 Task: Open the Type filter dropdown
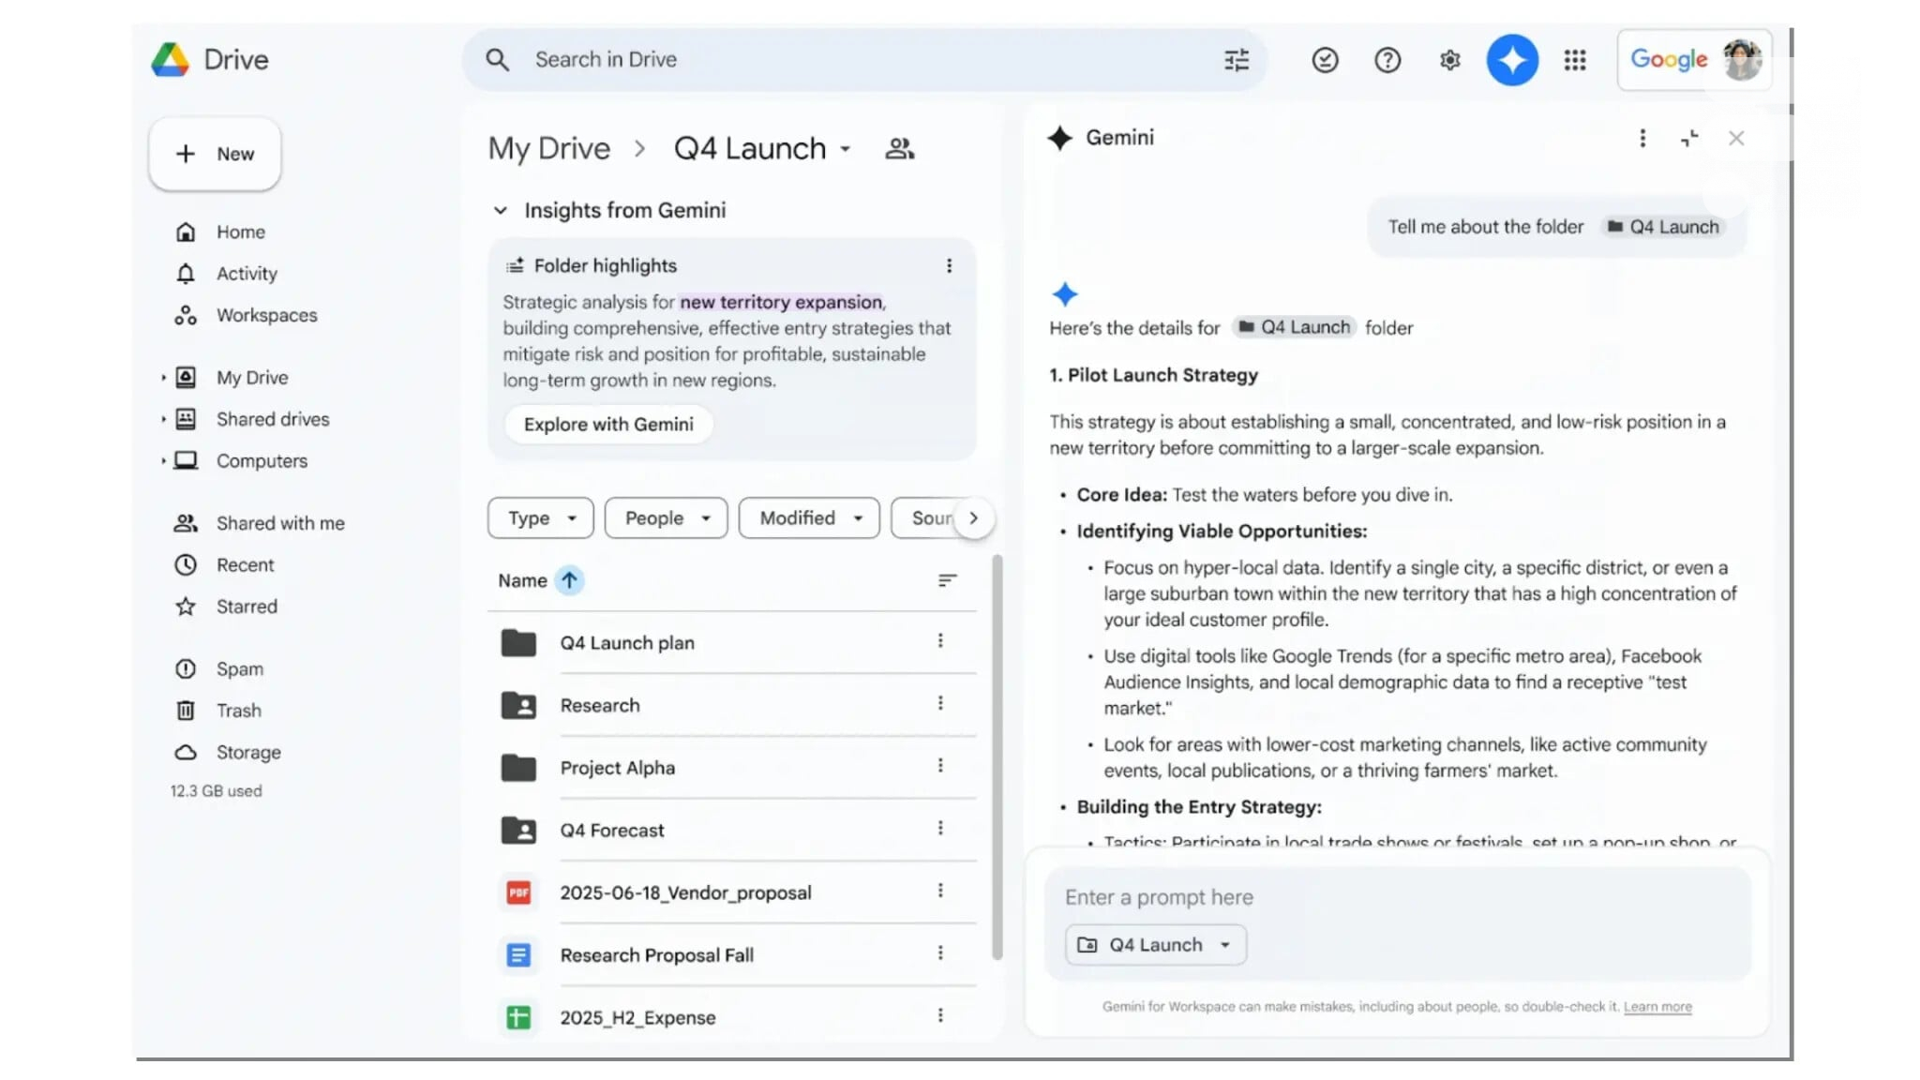(x=540, y=517)
